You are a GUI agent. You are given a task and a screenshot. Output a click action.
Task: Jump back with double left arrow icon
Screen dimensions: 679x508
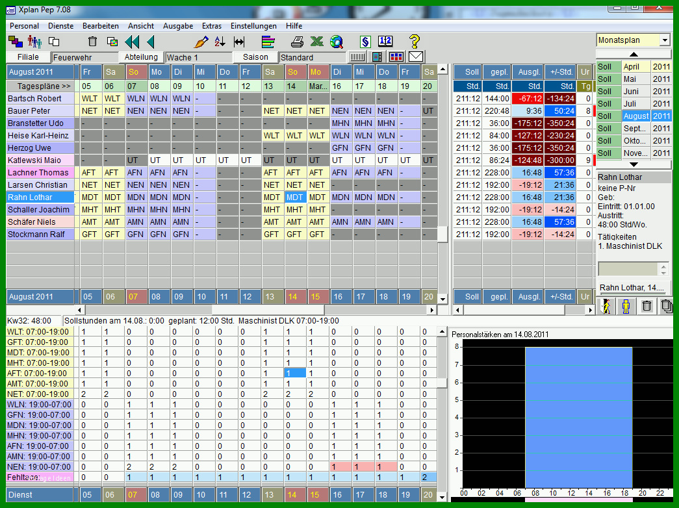point(132,42)
